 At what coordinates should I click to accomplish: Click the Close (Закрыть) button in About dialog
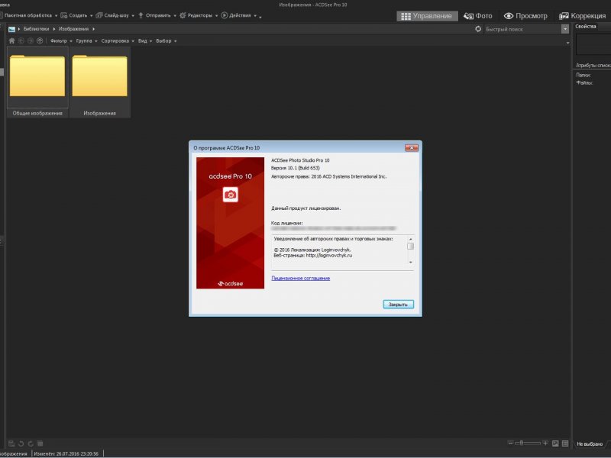(x=398, y=304)
